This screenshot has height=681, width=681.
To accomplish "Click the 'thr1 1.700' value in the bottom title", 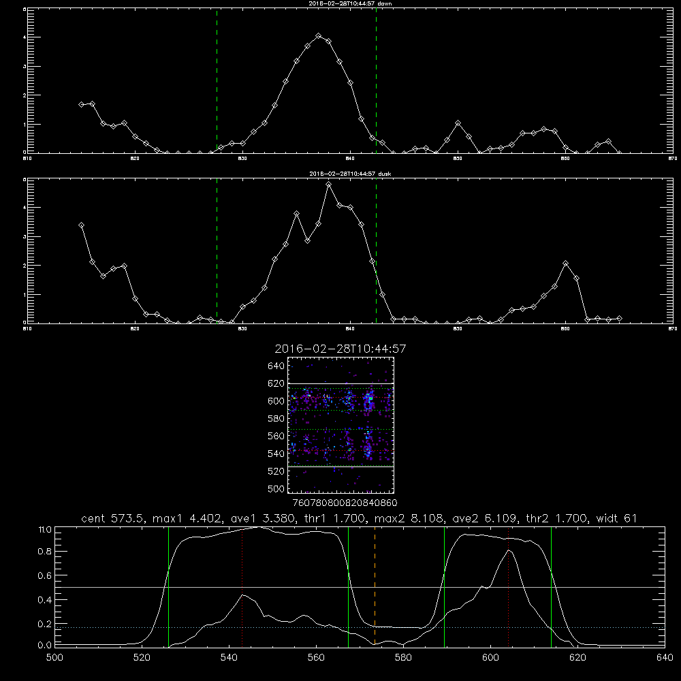I will [335, 518].
